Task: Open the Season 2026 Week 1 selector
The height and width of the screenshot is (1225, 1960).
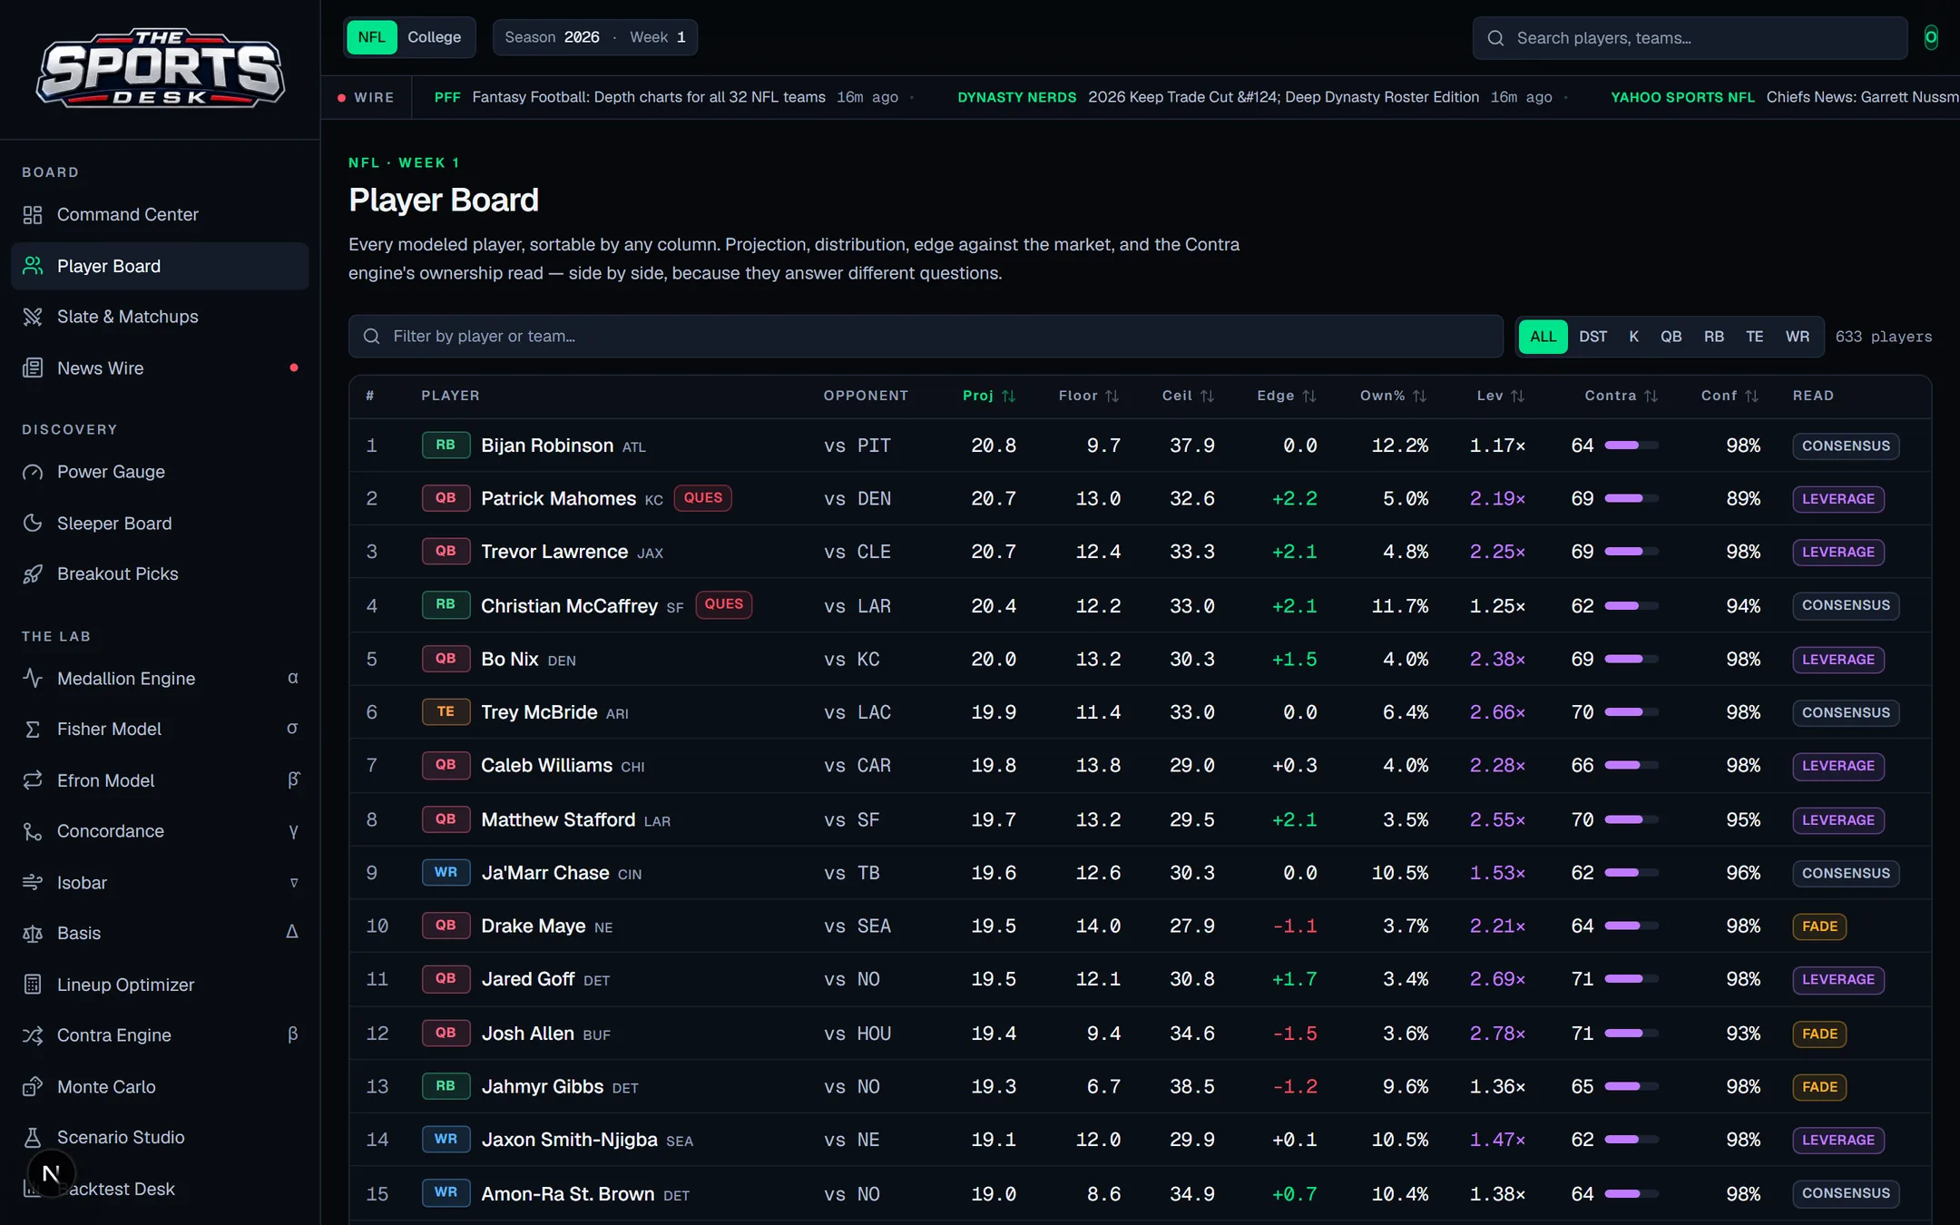Action: (x=595, y=37)
